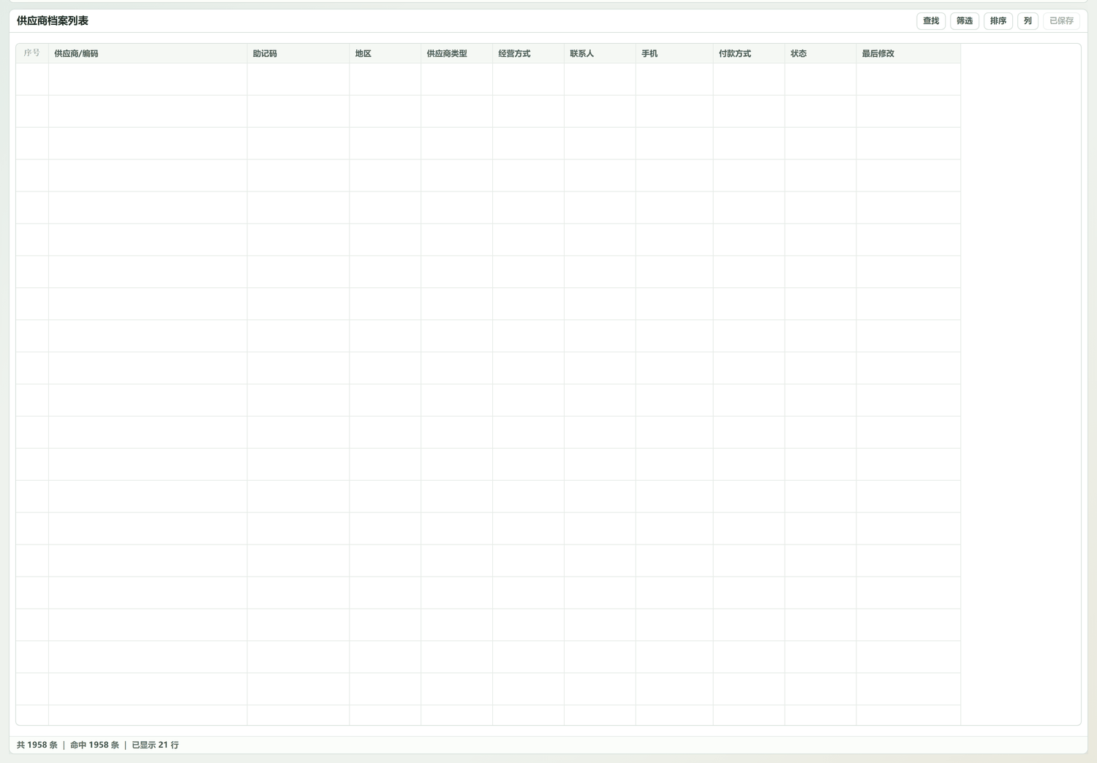Click the 供应商档案列表 title
This screenshot has height=763, width=1097.
pos(53,21)
